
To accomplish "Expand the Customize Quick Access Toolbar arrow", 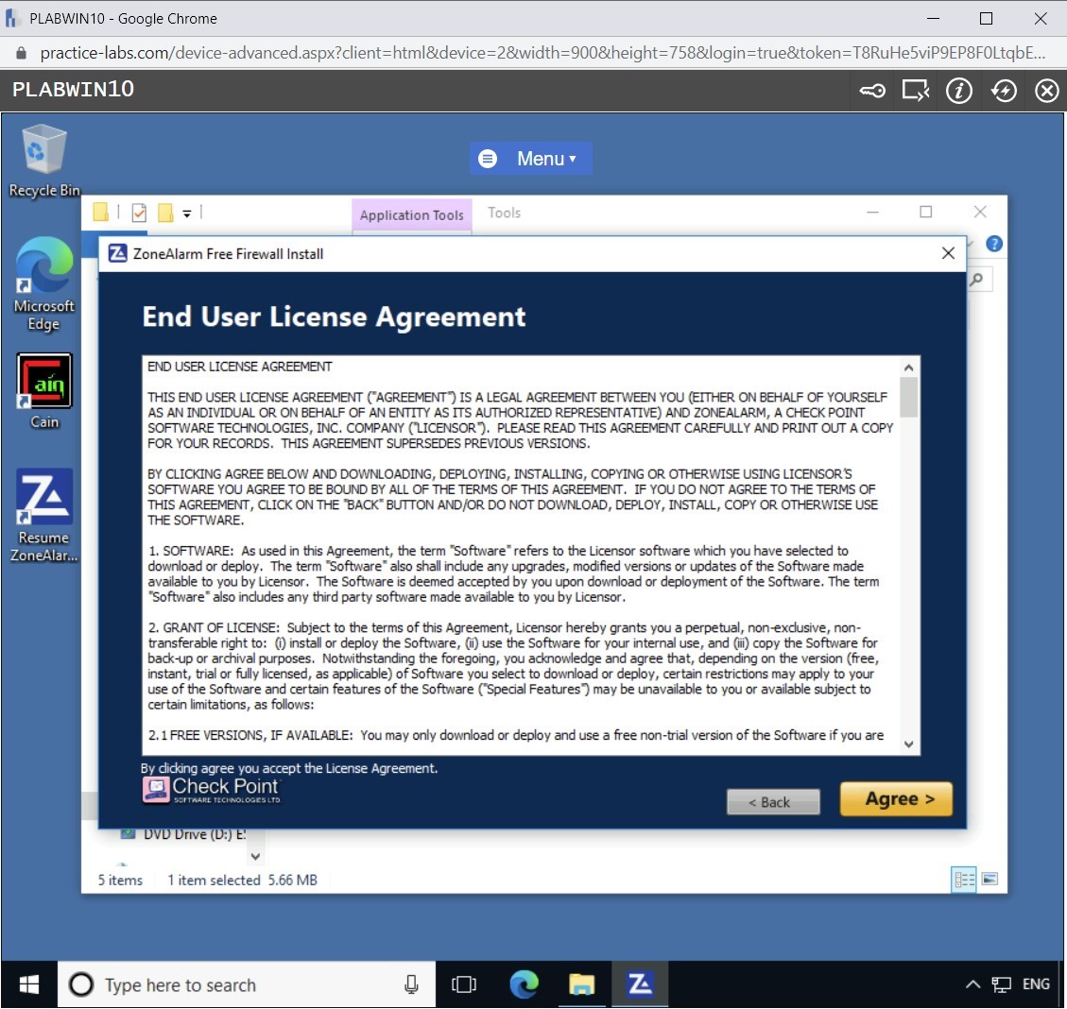I will pos(186,213).
